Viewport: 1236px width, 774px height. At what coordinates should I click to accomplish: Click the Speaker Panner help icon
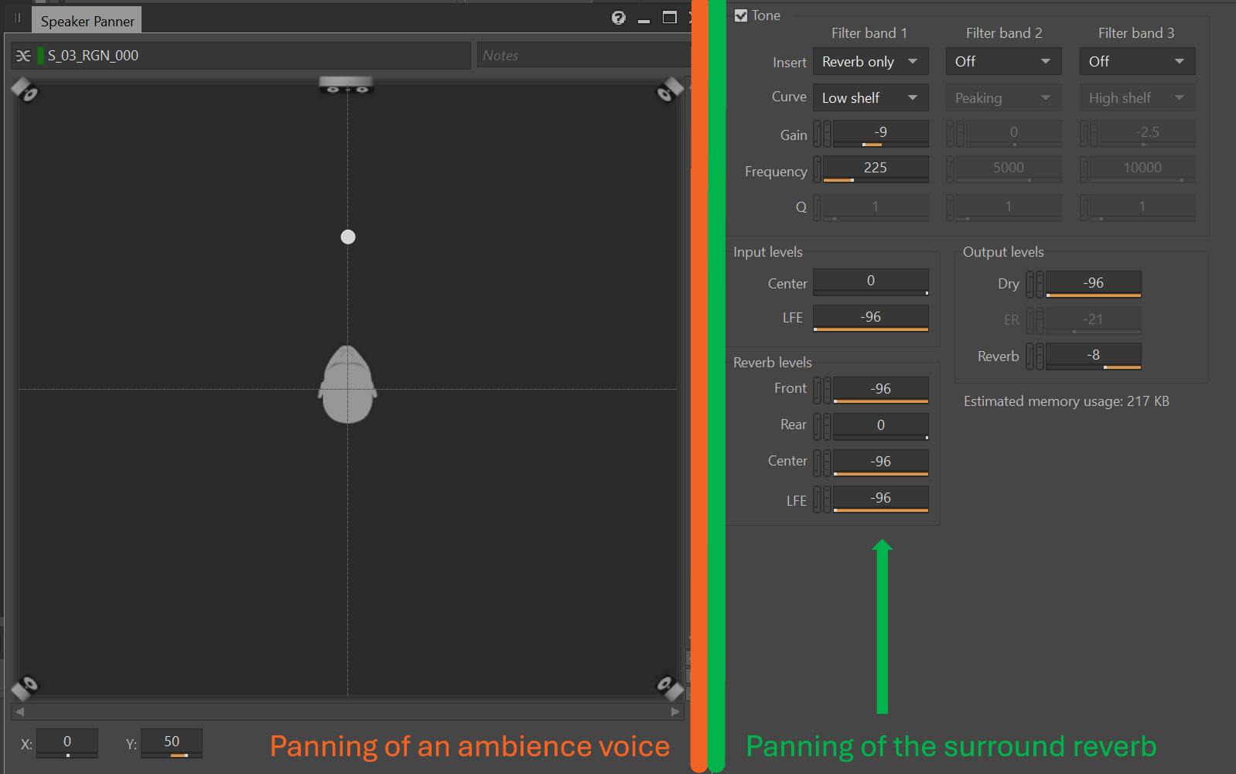[618, 18]
